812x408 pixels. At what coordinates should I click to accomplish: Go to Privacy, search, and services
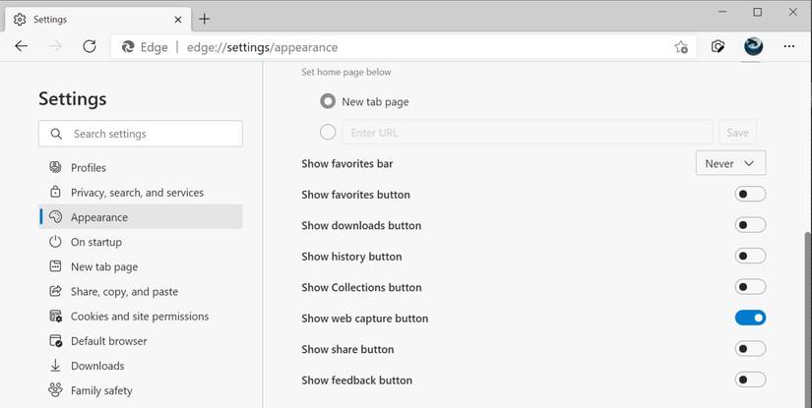coord(137,193)
